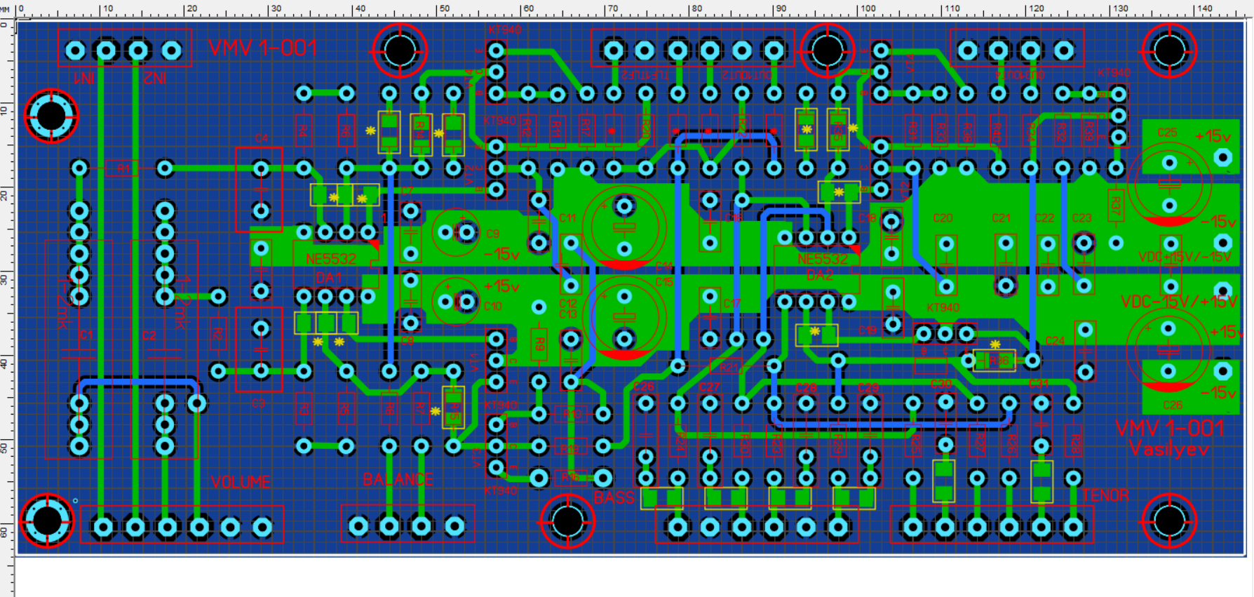Select the VMV 1-001 title text at top
This screenshot has width=1254, height=597.
pos(262,48)
